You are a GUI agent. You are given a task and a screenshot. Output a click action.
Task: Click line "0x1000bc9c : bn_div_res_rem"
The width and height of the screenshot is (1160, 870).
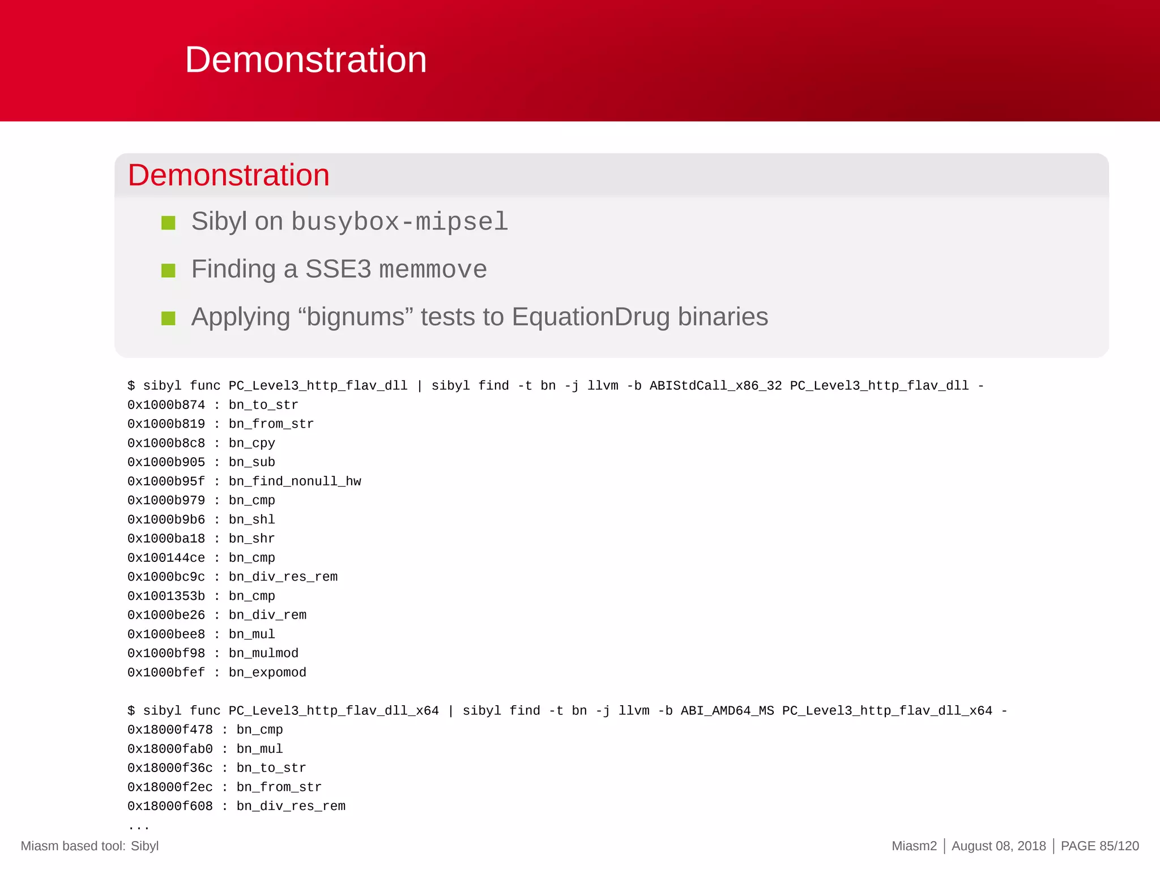click(232, 577)
